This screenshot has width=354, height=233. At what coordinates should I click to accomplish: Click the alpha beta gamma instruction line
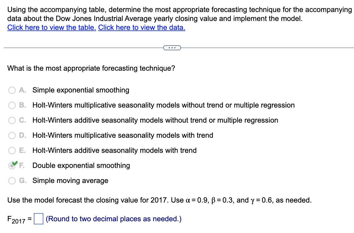(x=160, y=200)
